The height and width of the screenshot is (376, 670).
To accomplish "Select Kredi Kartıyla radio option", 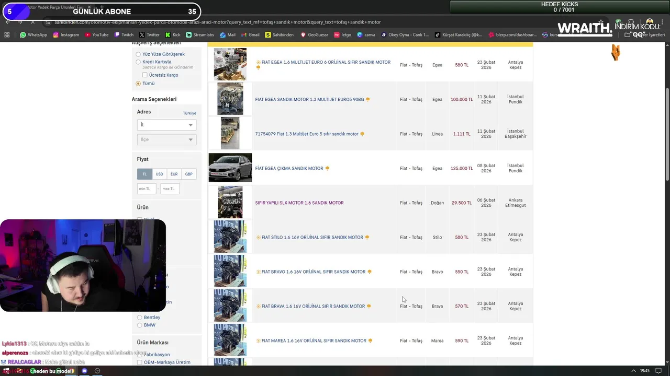I will pos(138,62).
